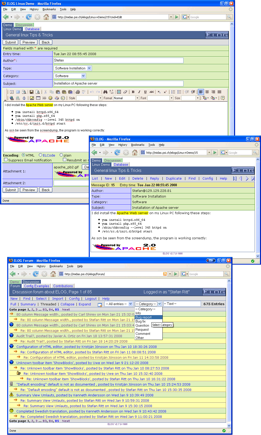Click the Cut scissors icon in editor toolbar
The height and width of the screenshot is (435, 261).
pyautogui.click(x=45, y=92)
